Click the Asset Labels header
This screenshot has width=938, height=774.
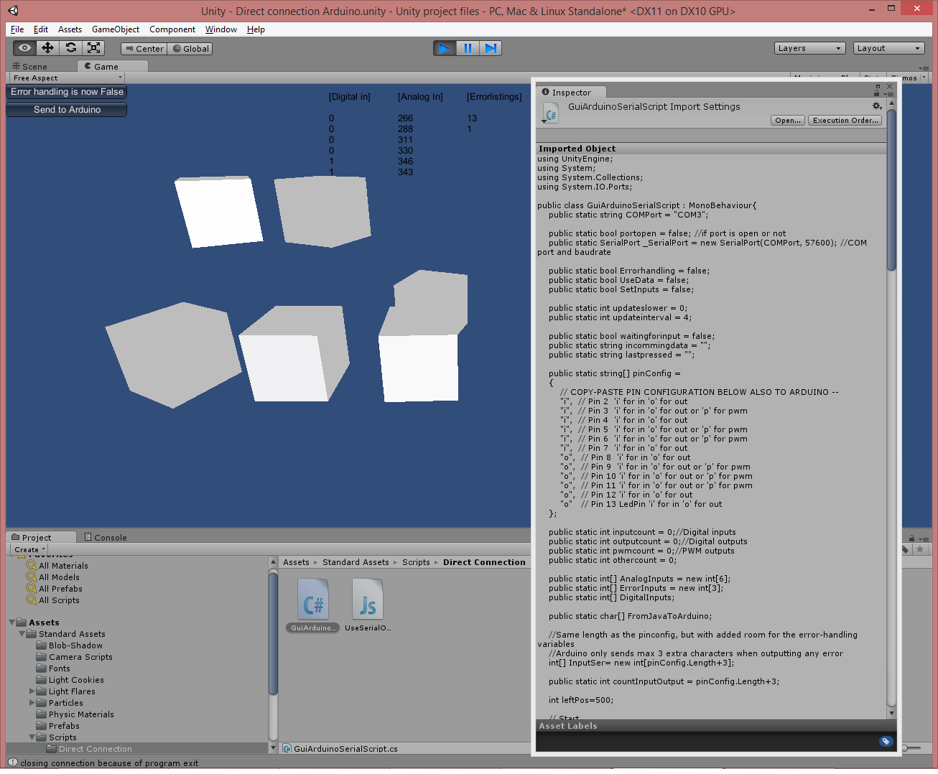(568, 726)
